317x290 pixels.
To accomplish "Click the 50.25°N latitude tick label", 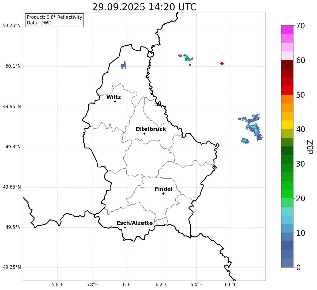I will (12, 26).
